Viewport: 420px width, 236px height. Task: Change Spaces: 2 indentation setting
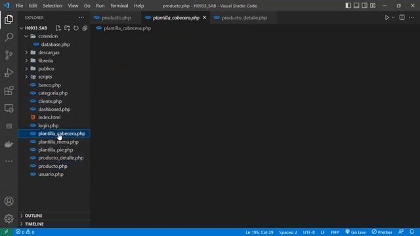288,232
